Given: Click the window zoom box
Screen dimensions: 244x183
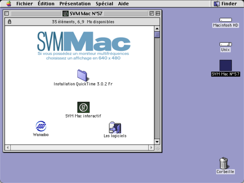Looking at the screenshot, I should (x=152, y=14).
